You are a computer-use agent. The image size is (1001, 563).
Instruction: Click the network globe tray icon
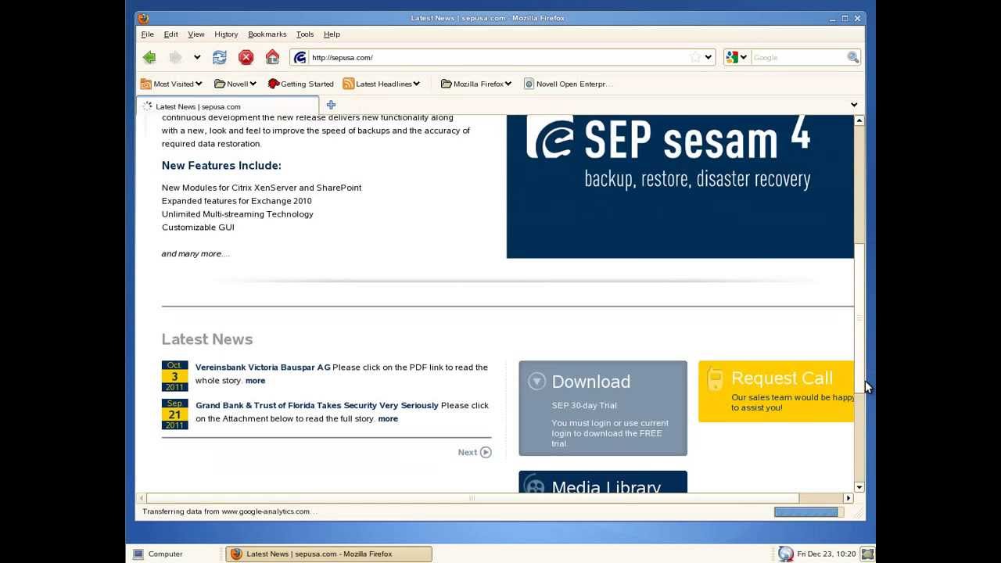(x=786, y=554)
